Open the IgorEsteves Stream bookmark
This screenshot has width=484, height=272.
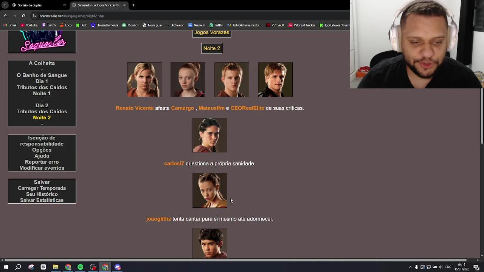point(335,25)
